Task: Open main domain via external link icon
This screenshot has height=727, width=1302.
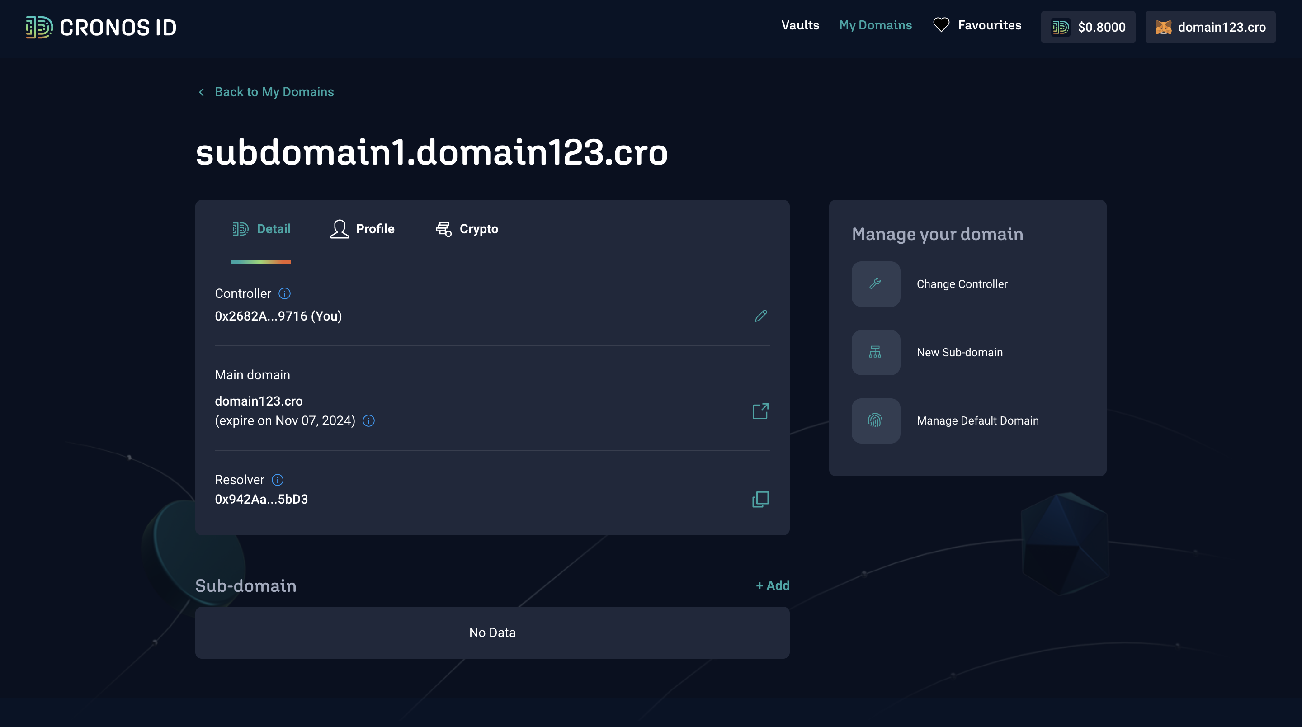Action: point(760,411)
